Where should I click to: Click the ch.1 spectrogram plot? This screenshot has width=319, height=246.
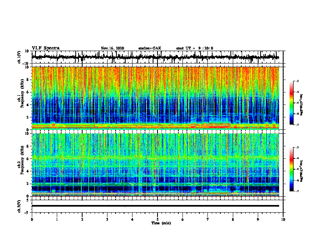pos(155,98)
